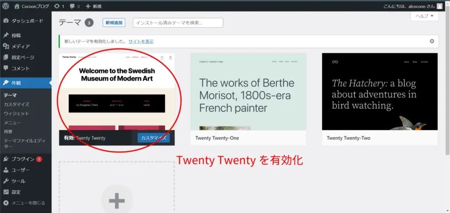The height and width of the screenshot is (213, 450).
Task: Expand the ヘルプ dropdown tab
Action: click(x=425, y=16)
